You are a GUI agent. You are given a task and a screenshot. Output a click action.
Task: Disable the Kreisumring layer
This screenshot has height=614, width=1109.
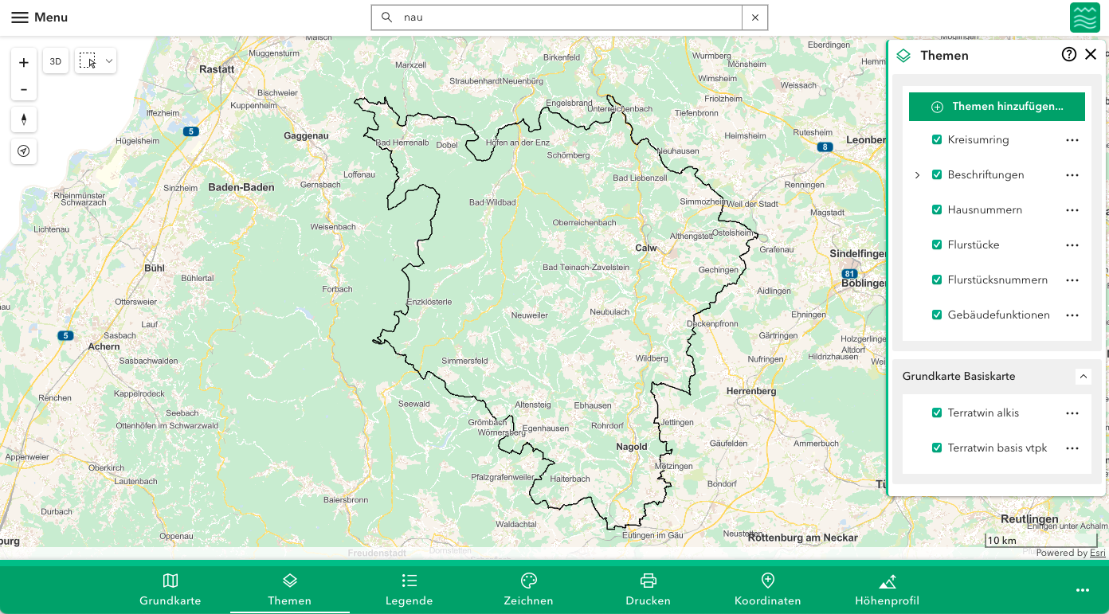tap(937, 139)
